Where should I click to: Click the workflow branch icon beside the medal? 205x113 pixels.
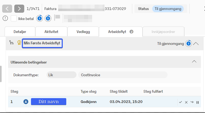(11, 43)
